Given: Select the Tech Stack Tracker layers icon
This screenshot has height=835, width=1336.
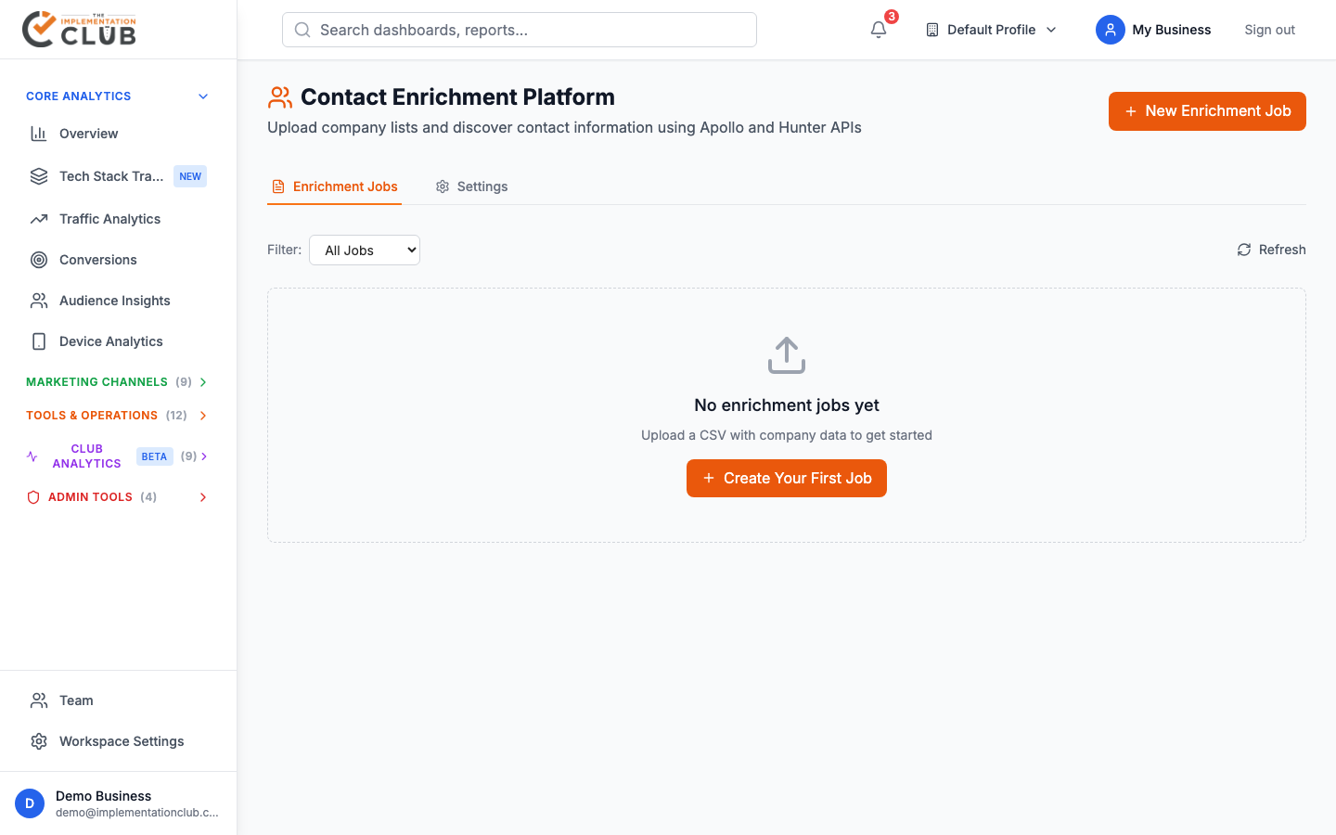Looking at the screenshot, I should [x=38, y=175].
